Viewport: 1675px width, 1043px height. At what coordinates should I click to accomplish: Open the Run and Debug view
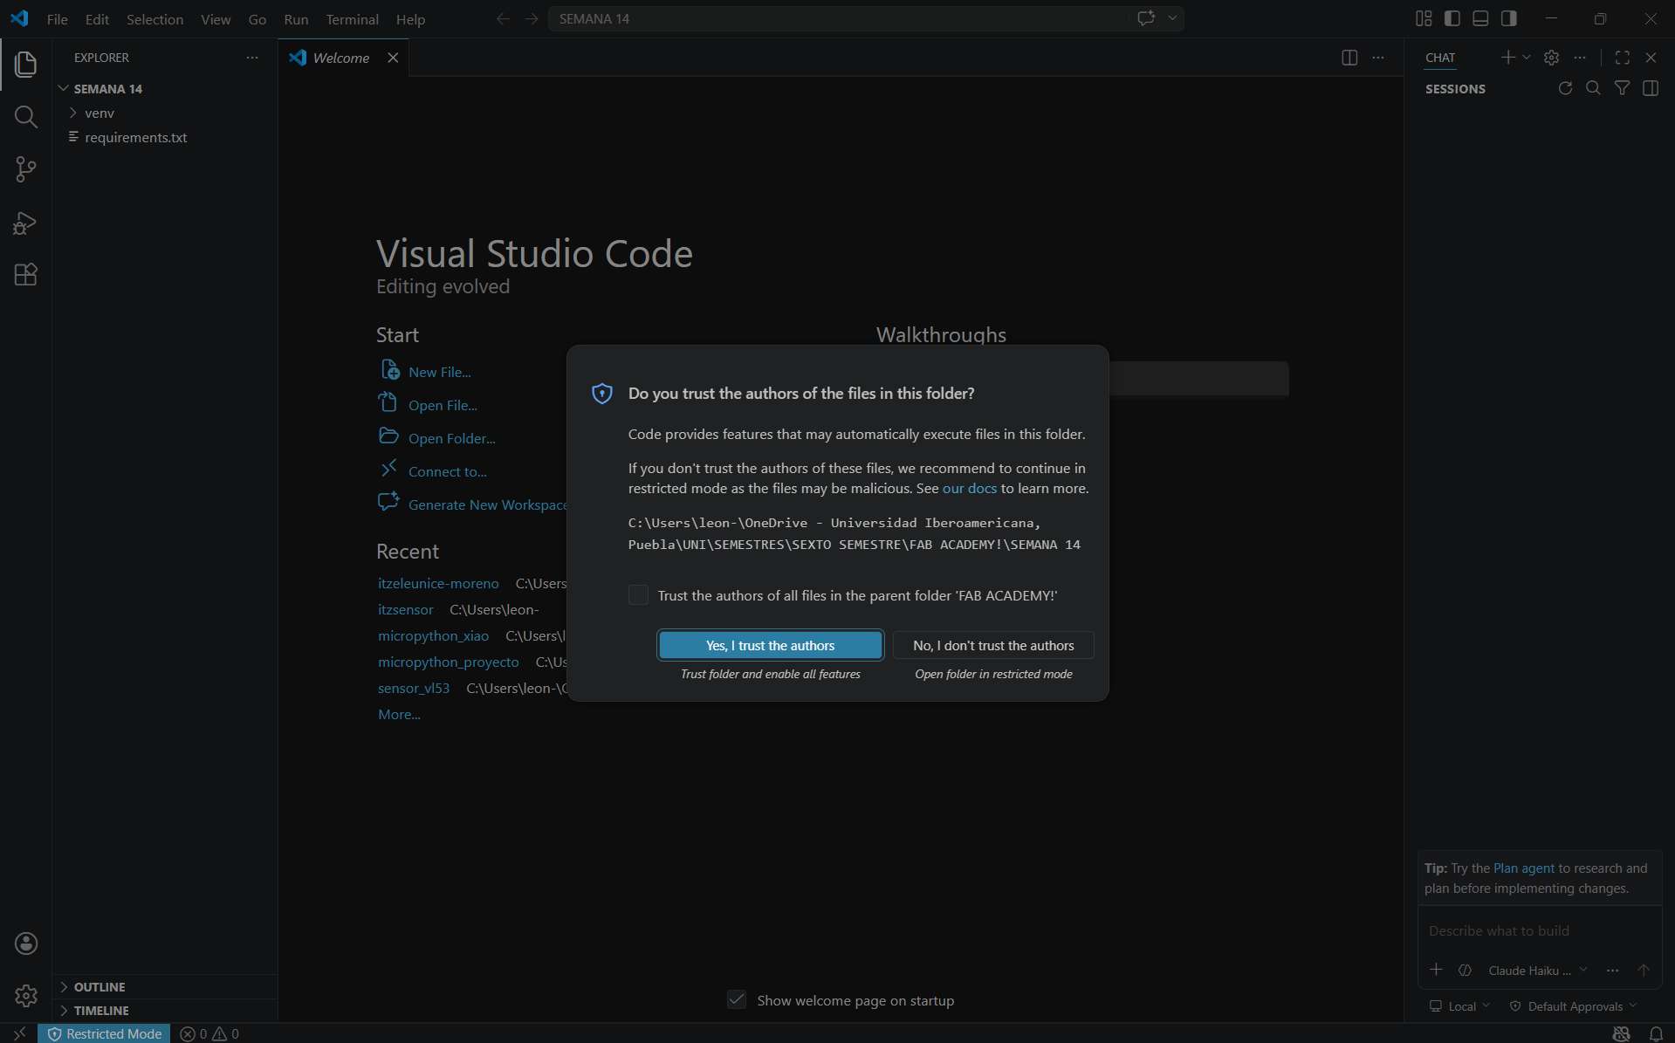25,223
